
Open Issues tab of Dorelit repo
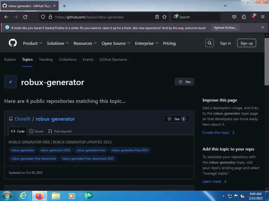tap(36, 131)
